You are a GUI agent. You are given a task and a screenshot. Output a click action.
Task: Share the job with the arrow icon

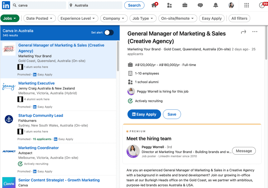click(243, 32)
